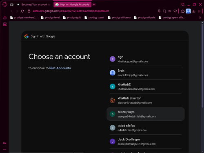204x153 pixels.
Task: Choose the cgn account
Action: point(146,59)
